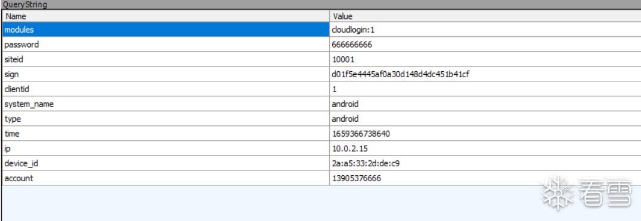Select the ip parameter row

(322, 148)
